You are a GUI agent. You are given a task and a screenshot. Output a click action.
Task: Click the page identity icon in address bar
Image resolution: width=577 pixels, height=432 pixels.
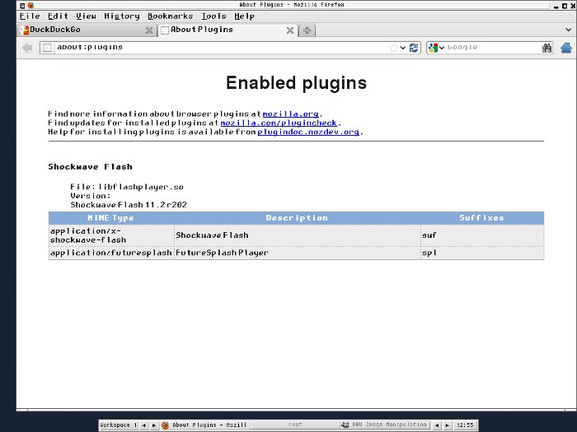(x=47, y=48)
